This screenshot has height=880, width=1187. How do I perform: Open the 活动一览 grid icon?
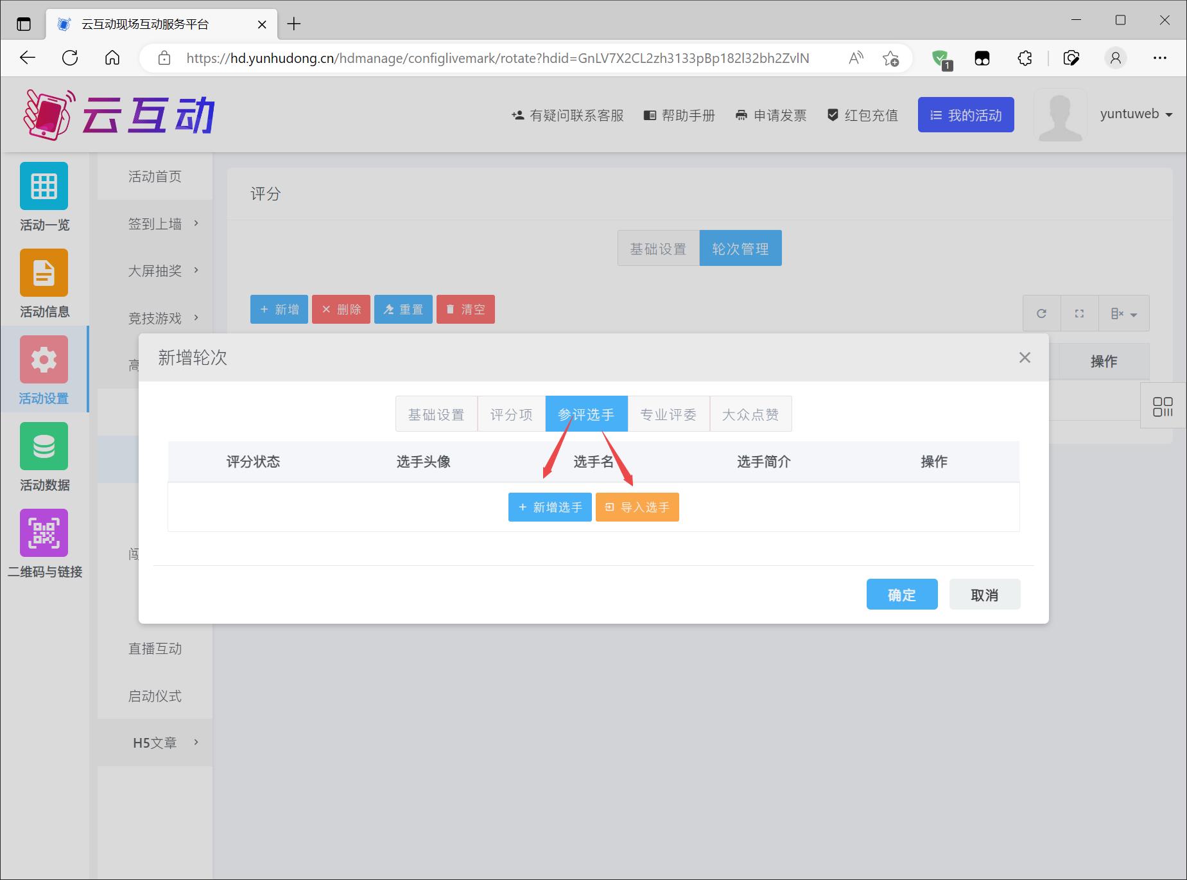click(44, 186)
